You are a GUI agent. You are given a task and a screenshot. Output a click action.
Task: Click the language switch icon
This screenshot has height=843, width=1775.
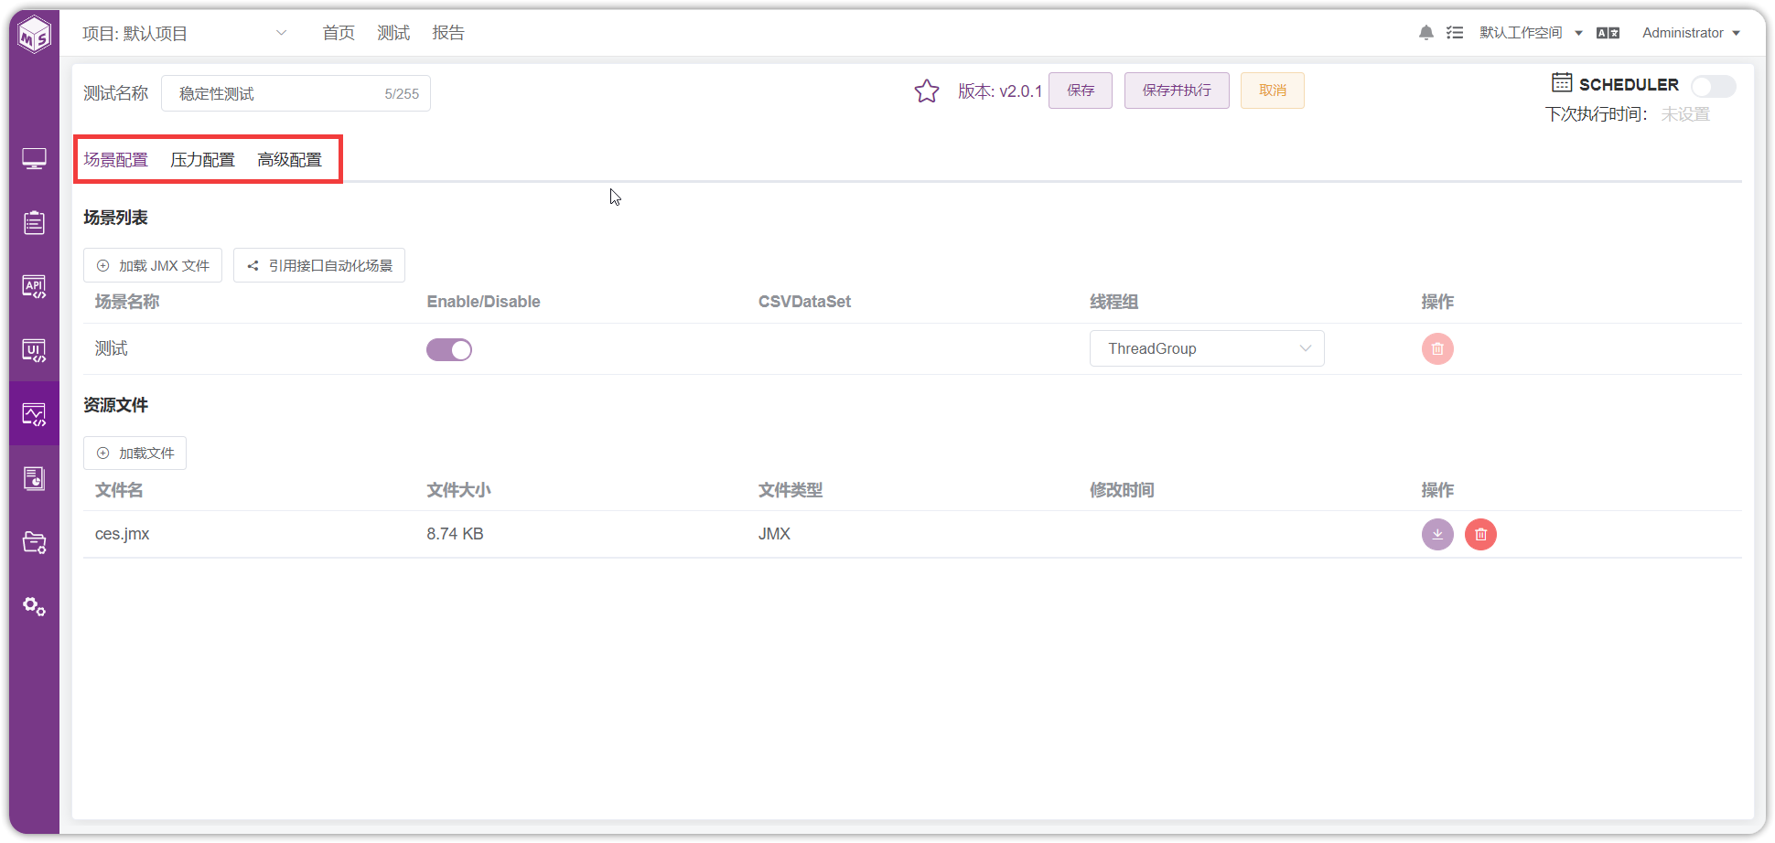[1608, 33]
